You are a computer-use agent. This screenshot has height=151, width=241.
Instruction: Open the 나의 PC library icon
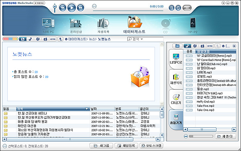tap(49, 25)
